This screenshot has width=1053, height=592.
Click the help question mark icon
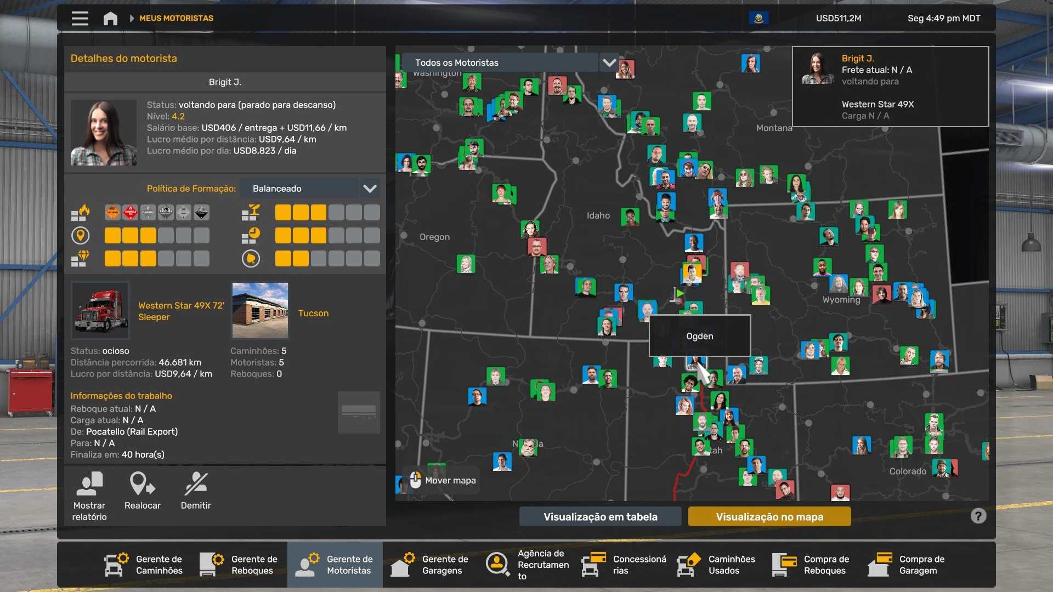(978, 516)
